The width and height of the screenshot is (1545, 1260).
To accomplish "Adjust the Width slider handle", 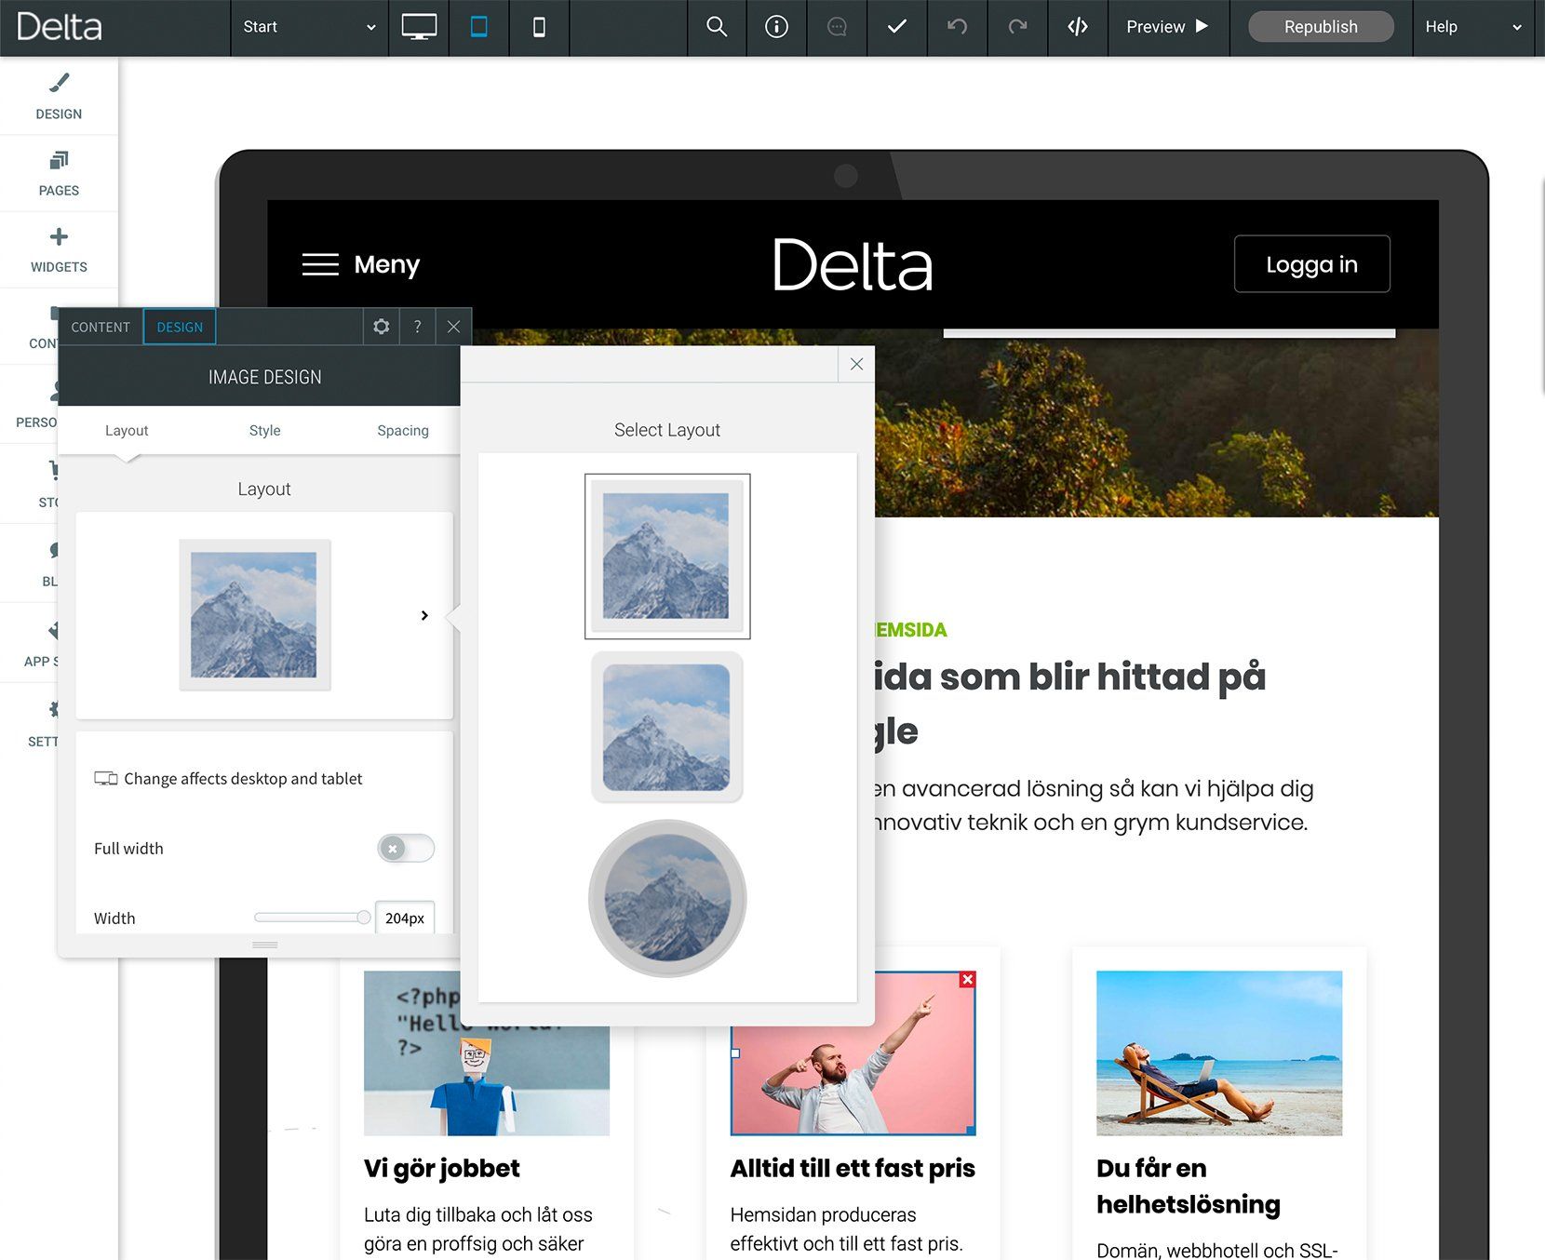I will (x=363, y=918).
